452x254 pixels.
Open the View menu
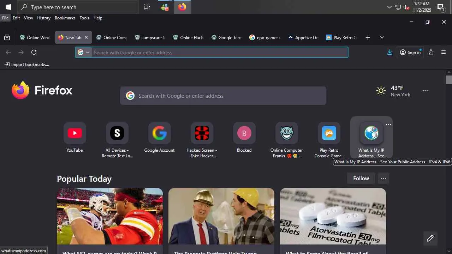[x=28, y=18]
